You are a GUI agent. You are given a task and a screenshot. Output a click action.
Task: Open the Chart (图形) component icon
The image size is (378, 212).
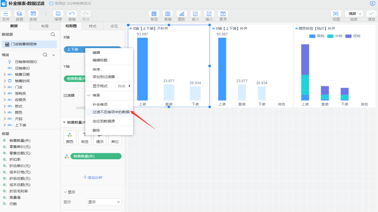(182, 14)
